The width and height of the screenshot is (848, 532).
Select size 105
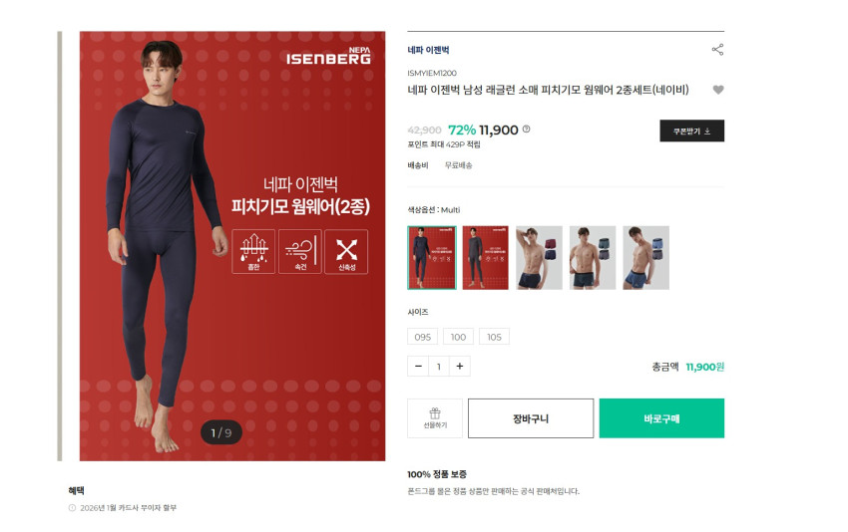click(494, 337)
